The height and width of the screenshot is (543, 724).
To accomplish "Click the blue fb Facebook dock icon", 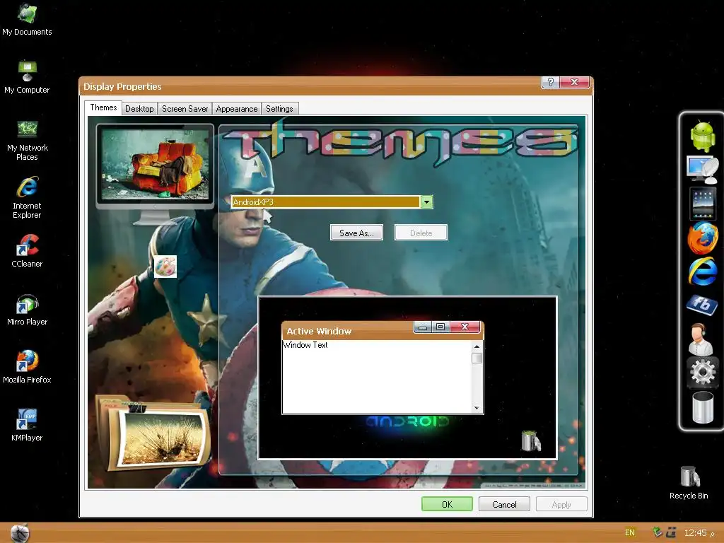I will (x=702, y=305).
